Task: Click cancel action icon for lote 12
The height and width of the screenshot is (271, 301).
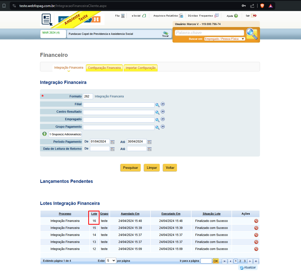Action: click(256, 249)
